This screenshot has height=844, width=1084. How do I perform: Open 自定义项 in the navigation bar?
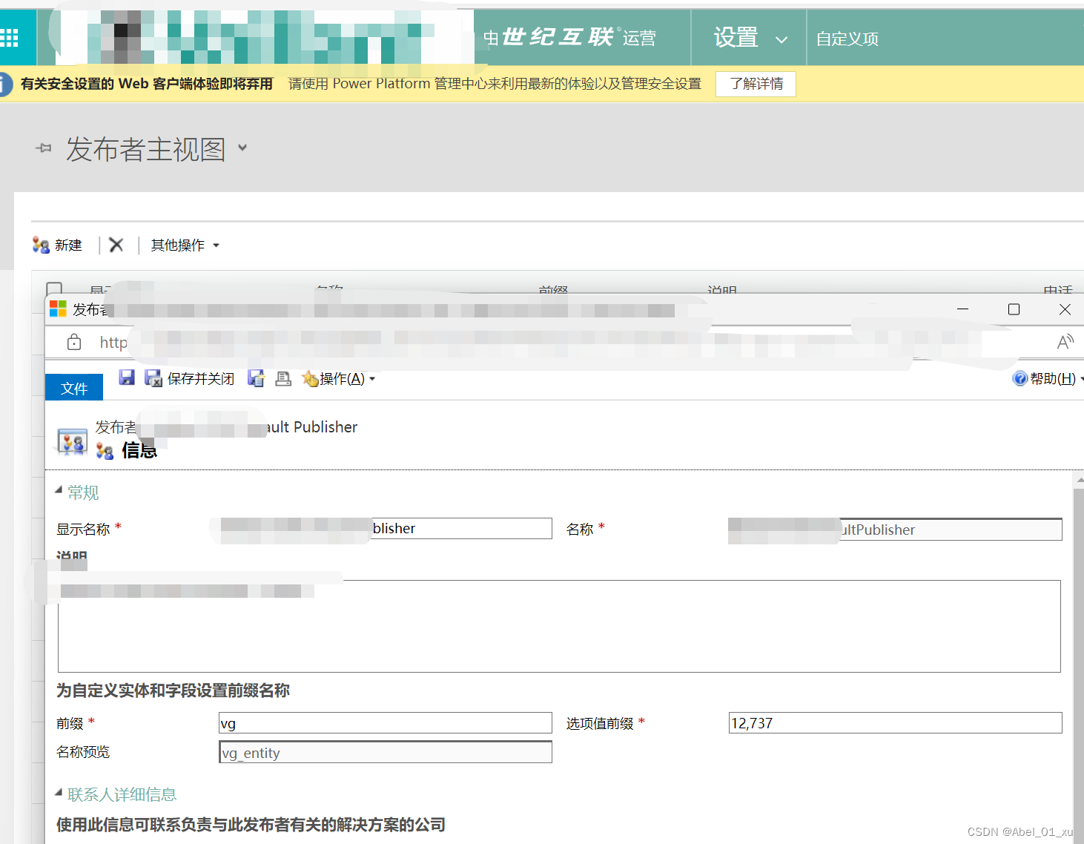point(847,39)
